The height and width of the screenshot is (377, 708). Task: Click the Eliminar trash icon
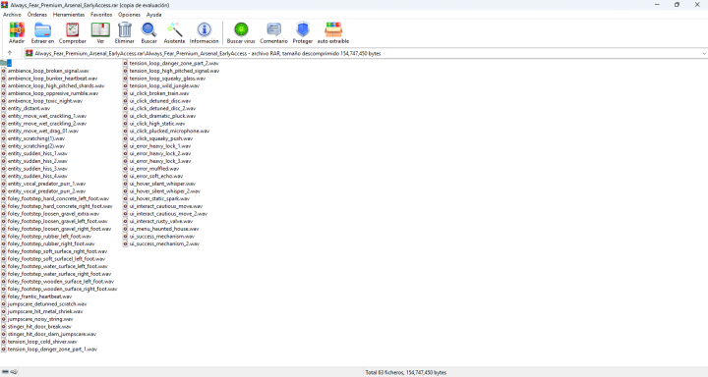click(x=125, y=33)
